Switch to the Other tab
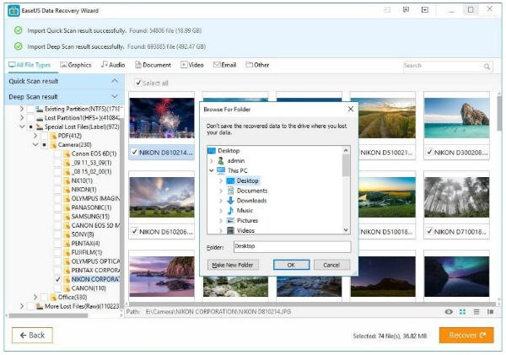 click(257, 65)
